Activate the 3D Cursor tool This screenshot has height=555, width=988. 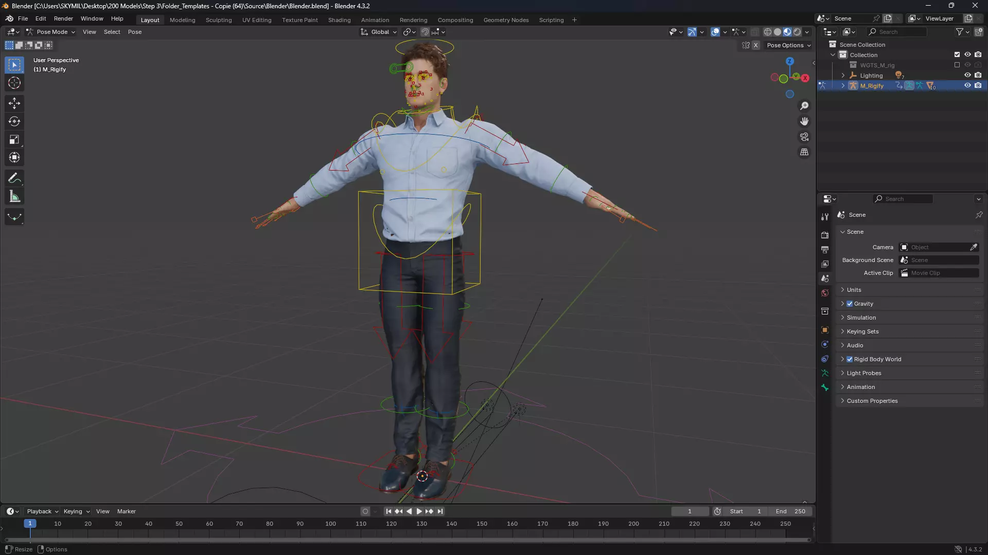pos(14,83)
